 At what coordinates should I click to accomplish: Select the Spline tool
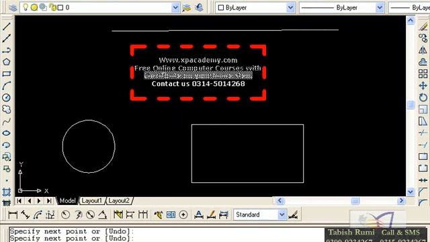[6, 121]
